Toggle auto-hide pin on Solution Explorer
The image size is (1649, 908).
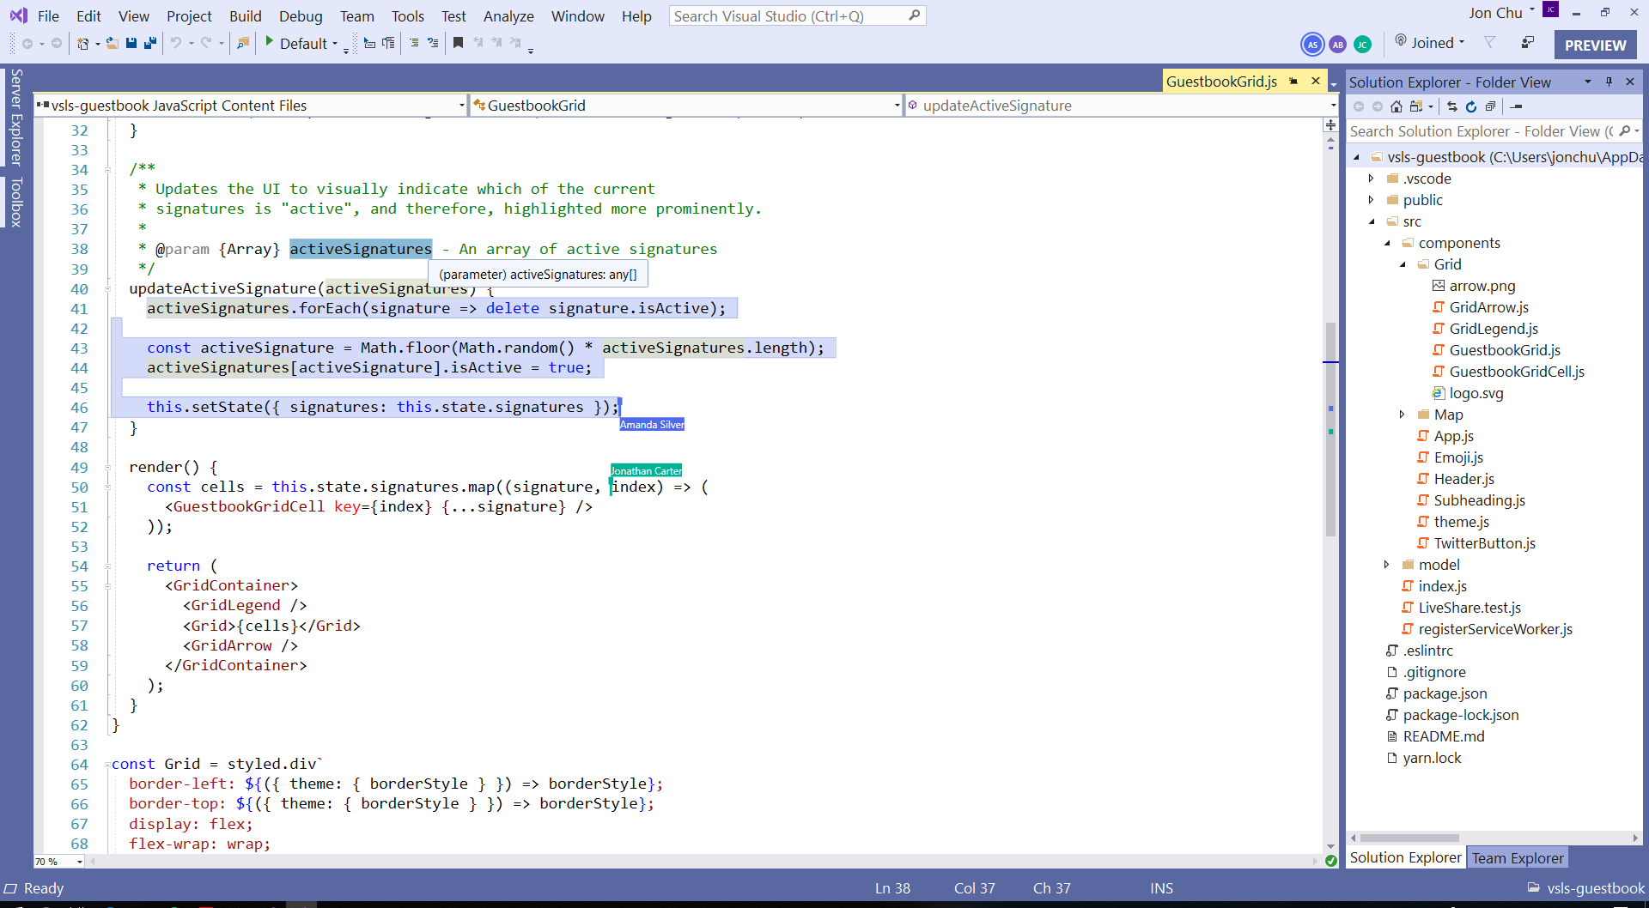[x=1609, y=82]
